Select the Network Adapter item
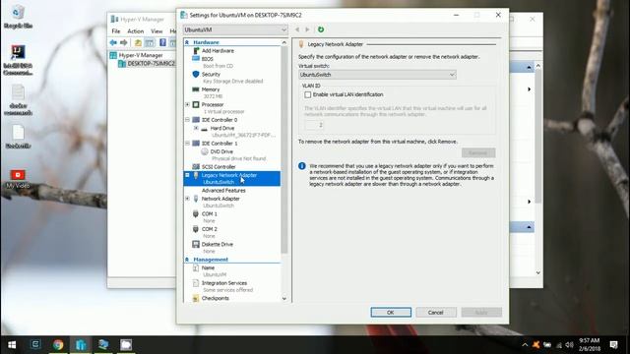This screenshot has height=354, width=630. [x=220, y=199]
